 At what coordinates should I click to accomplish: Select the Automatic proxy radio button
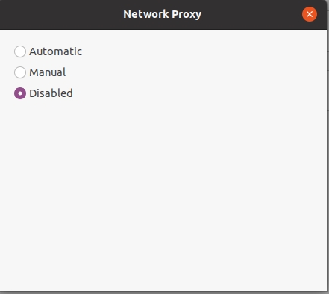tap(20, 51)
